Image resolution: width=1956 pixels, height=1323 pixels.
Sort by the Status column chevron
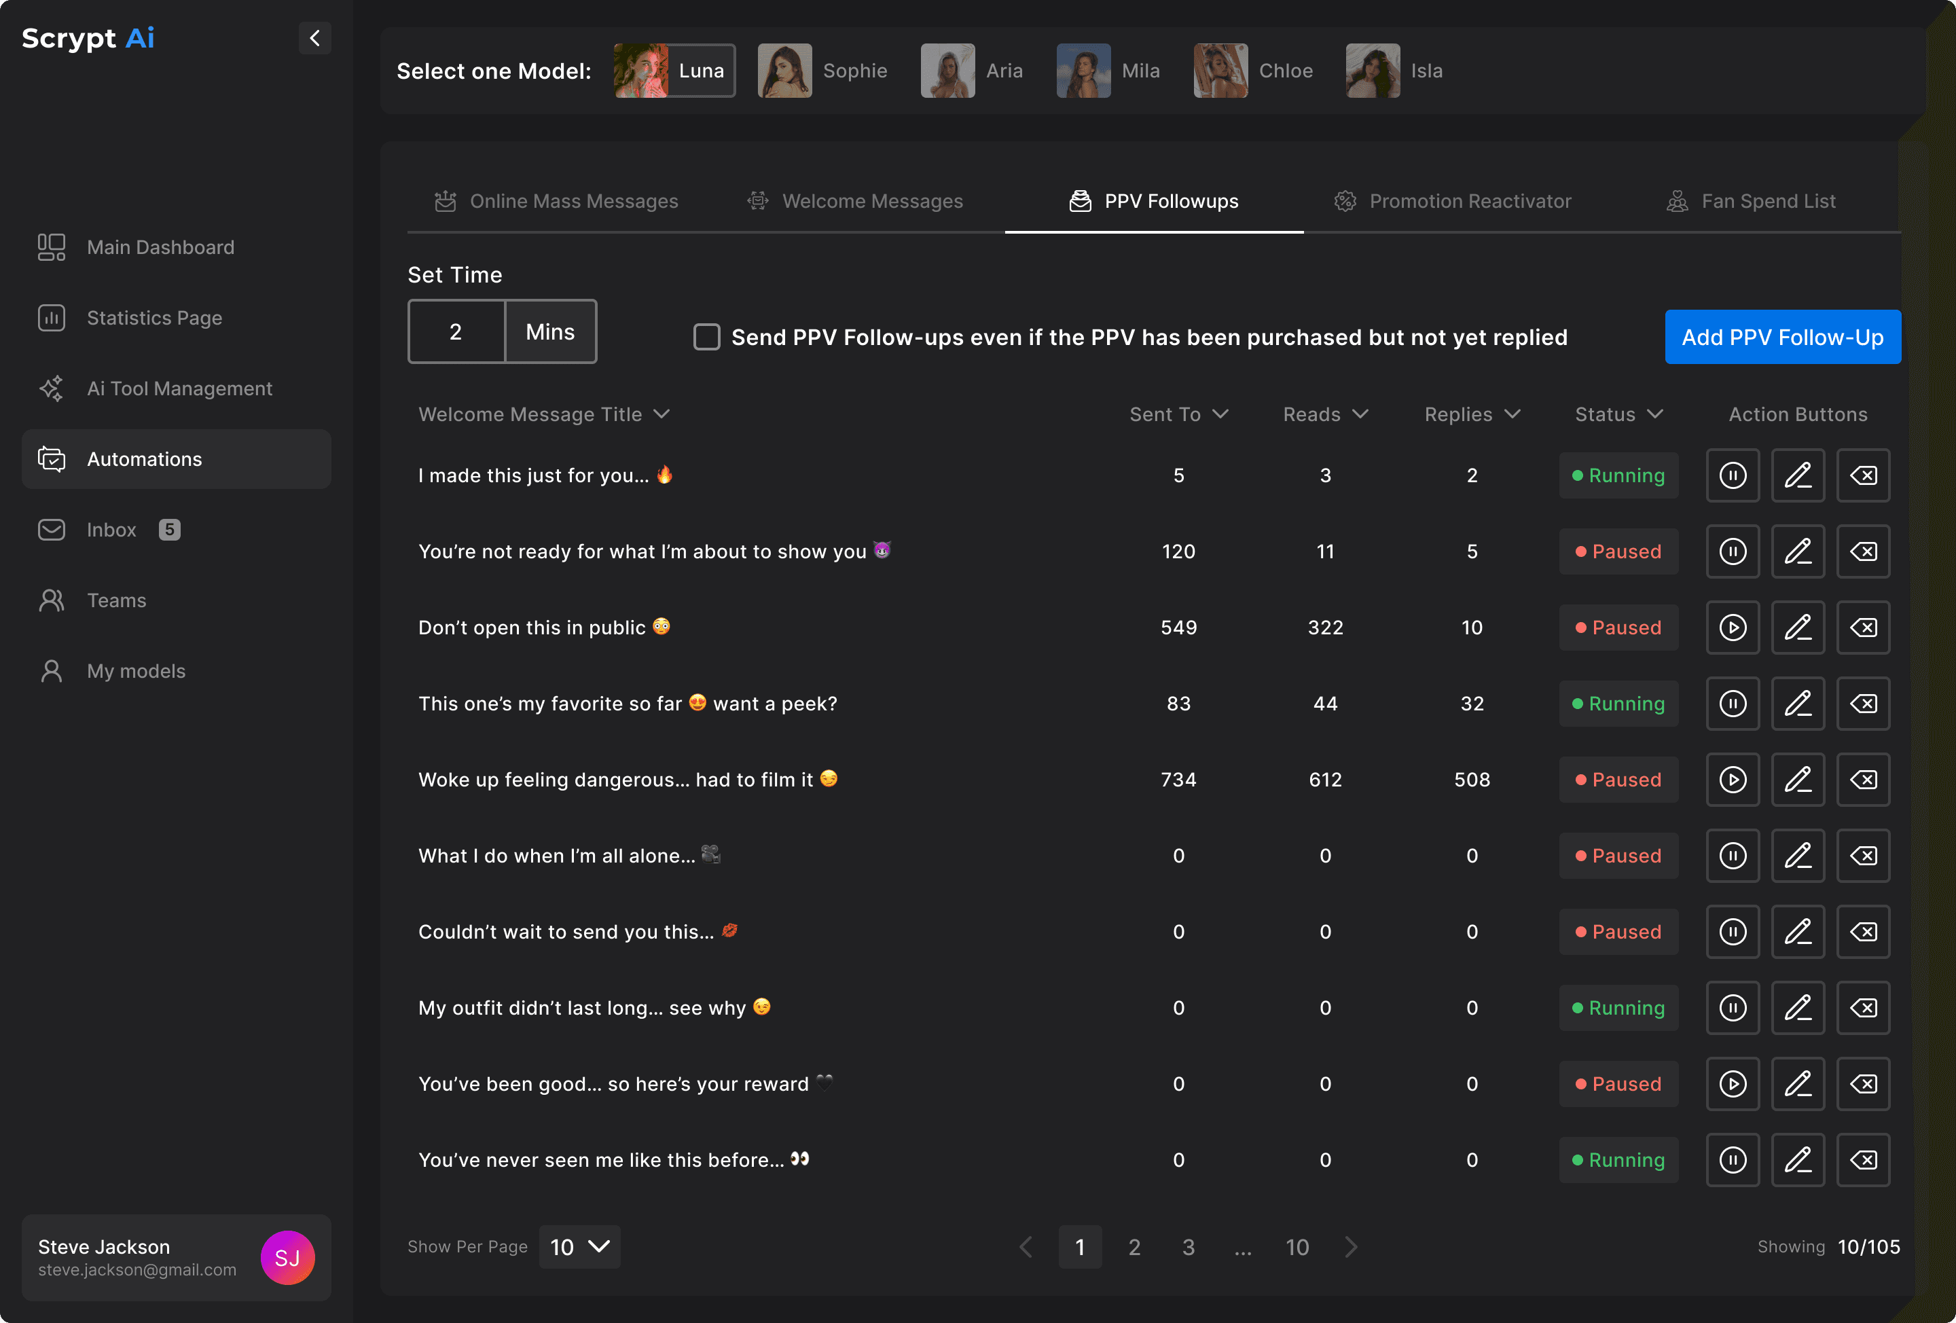pos(1654,414)
